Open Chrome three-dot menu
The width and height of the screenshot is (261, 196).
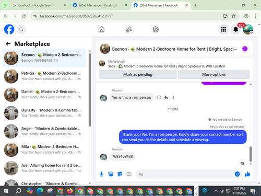[x=255, y=16]
